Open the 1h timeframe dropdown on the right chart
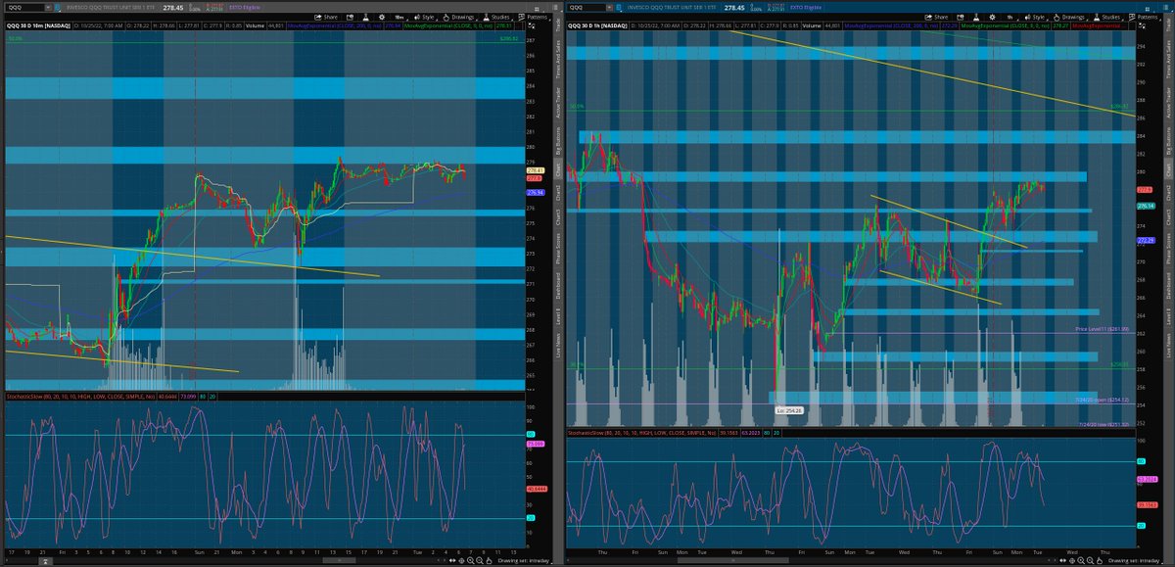 tap(1010, 16)
